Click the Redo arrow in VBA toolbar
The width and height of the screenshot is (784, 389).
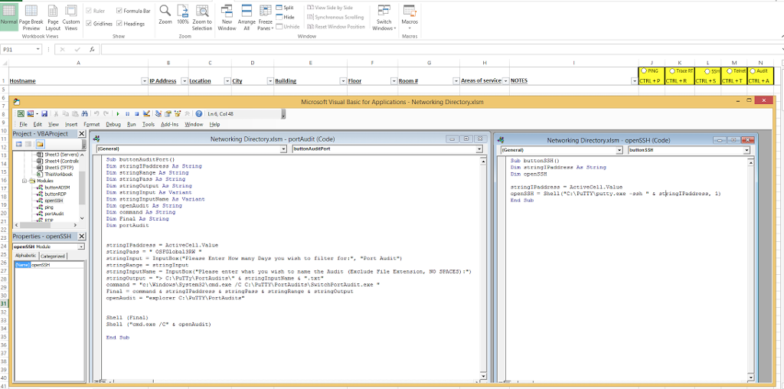pos(106,113)
